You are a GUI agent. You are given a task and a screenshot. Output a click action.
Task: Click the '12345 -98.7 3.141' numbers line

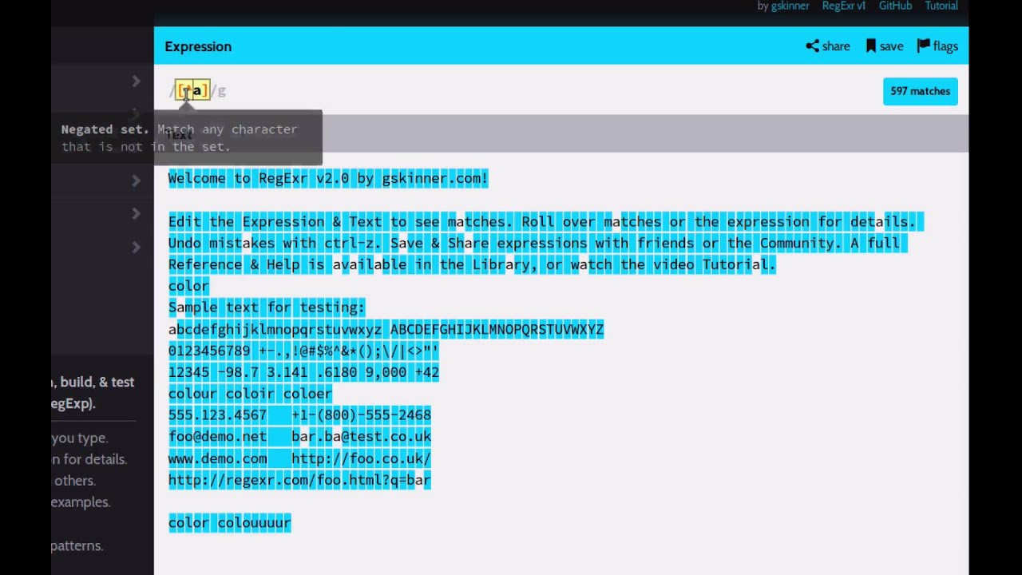pyautogui.click(x=303, y=372)
